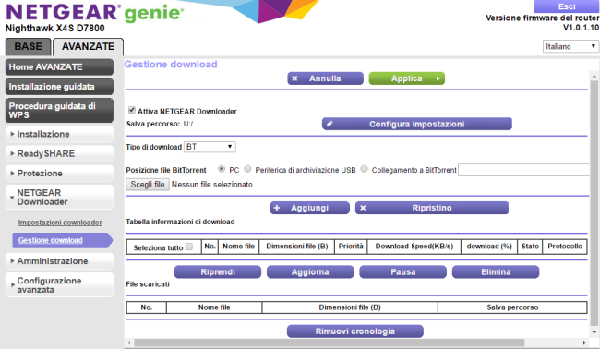Viewport: 600px width, 349px height.
Task: Open Installazione guidata menu item
Action: pos(59,87)
